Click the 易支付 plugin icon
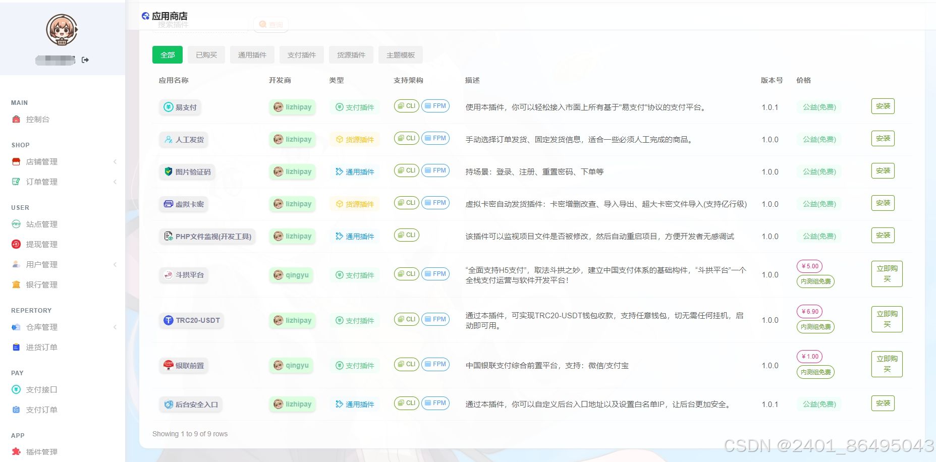 (168, 107)
